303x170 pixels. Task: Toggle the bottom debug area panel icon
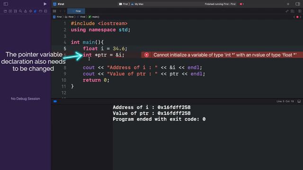point(299,102)
